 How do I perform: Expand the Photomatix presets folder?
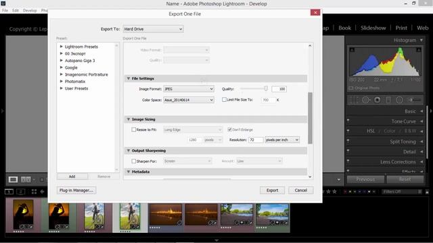pos(62,81)
